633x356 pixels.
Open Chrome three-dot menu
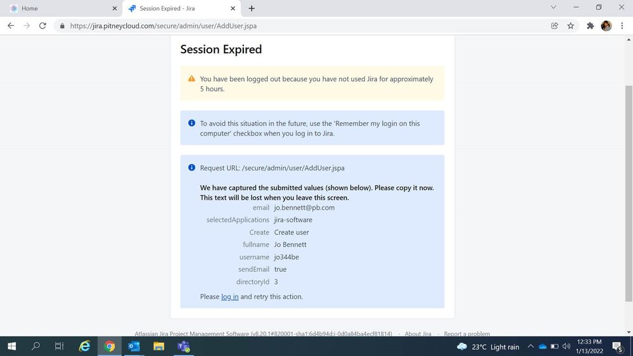point(622,26)
